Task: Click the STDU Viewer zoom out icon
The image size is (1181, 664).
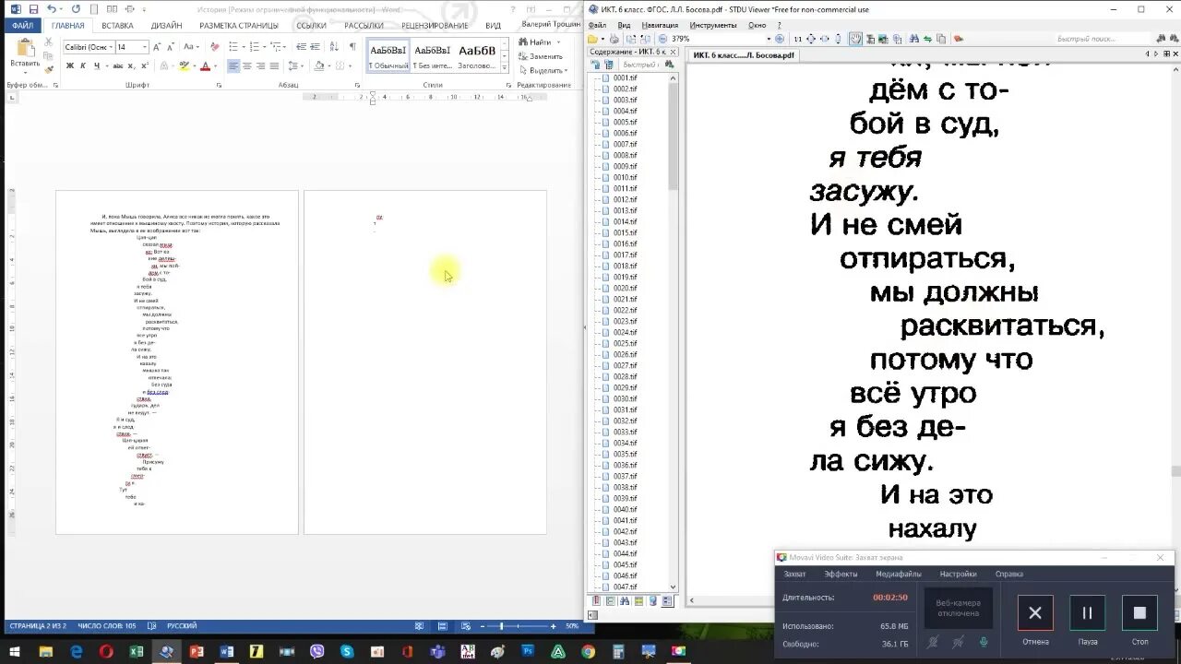Action: [662, 39]
